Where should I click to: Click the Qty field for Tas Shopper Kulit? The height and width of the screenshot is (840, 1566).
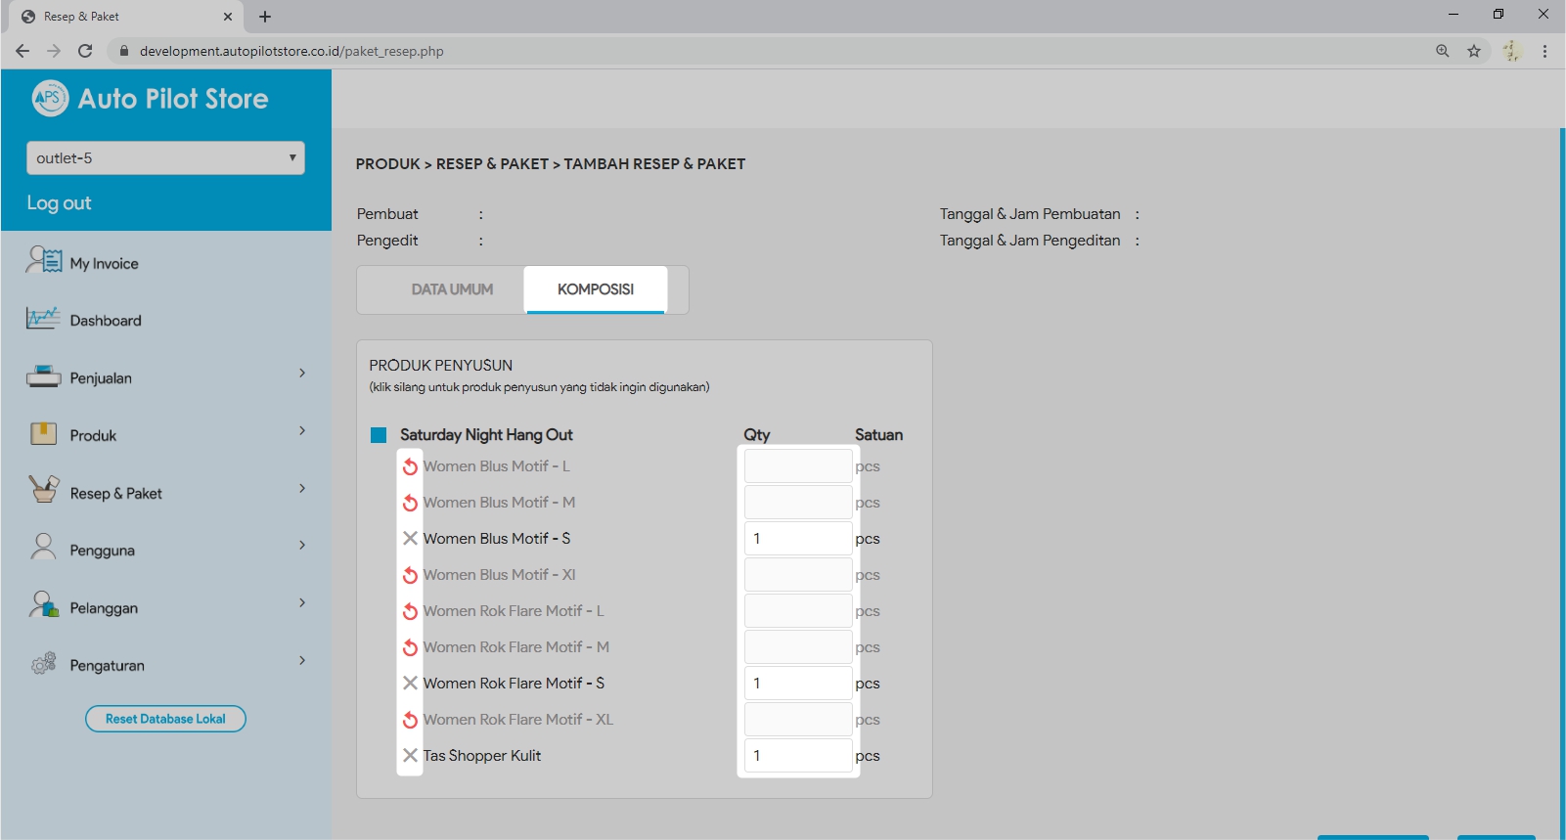797,756
